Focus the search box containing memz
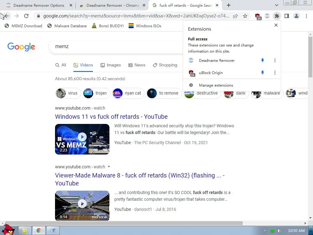 pyautogui.click(x=116, y=47)
